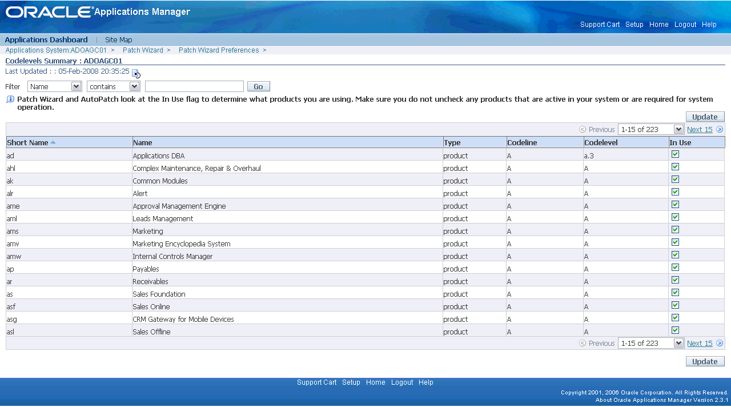
Task: Open About Oracle Applications Manager link
Action: [x=662, y=400]
